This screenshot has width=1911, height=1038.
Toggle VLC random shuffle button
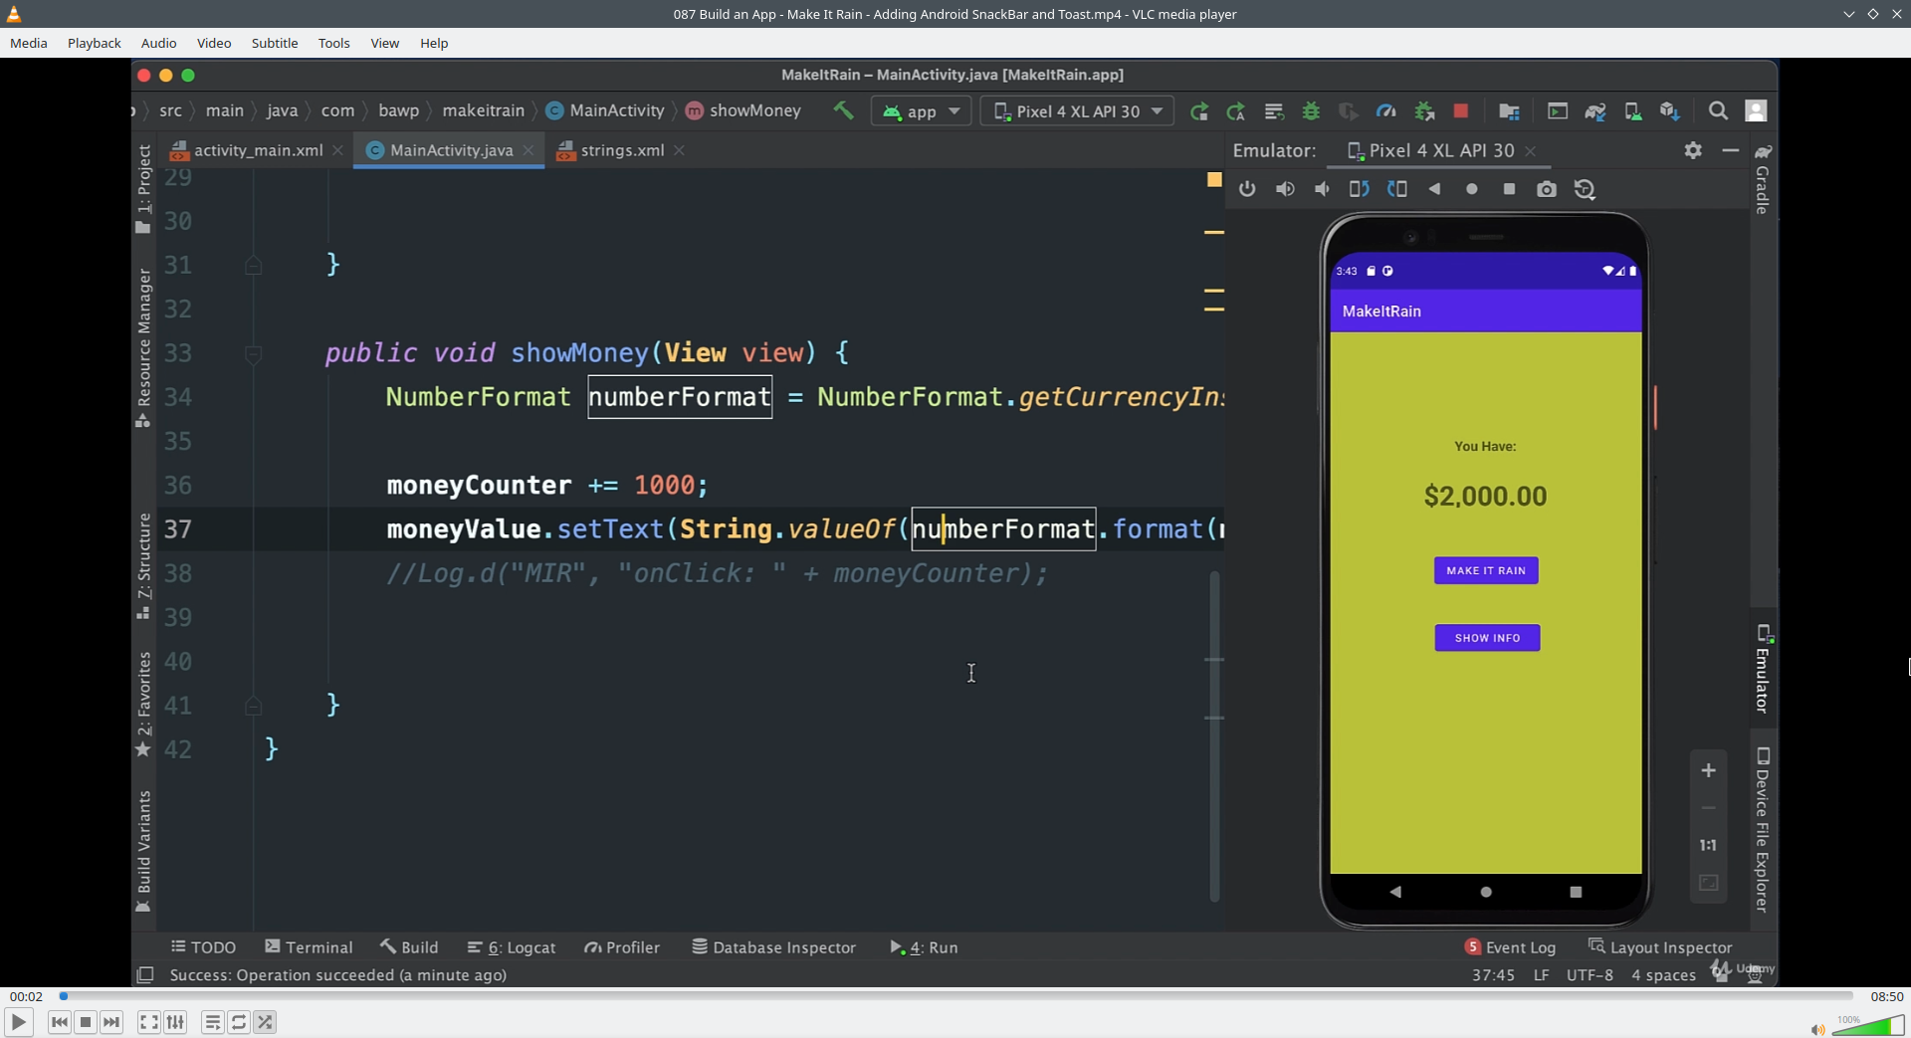[265, 1022]
